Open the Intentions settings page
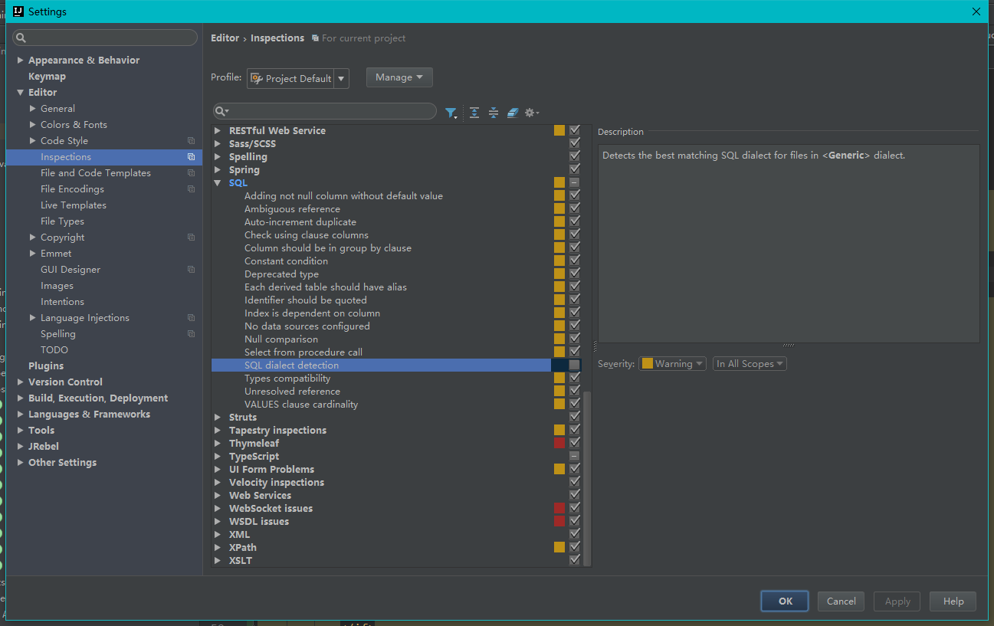The image size is (994, 626). coord(62,302)
